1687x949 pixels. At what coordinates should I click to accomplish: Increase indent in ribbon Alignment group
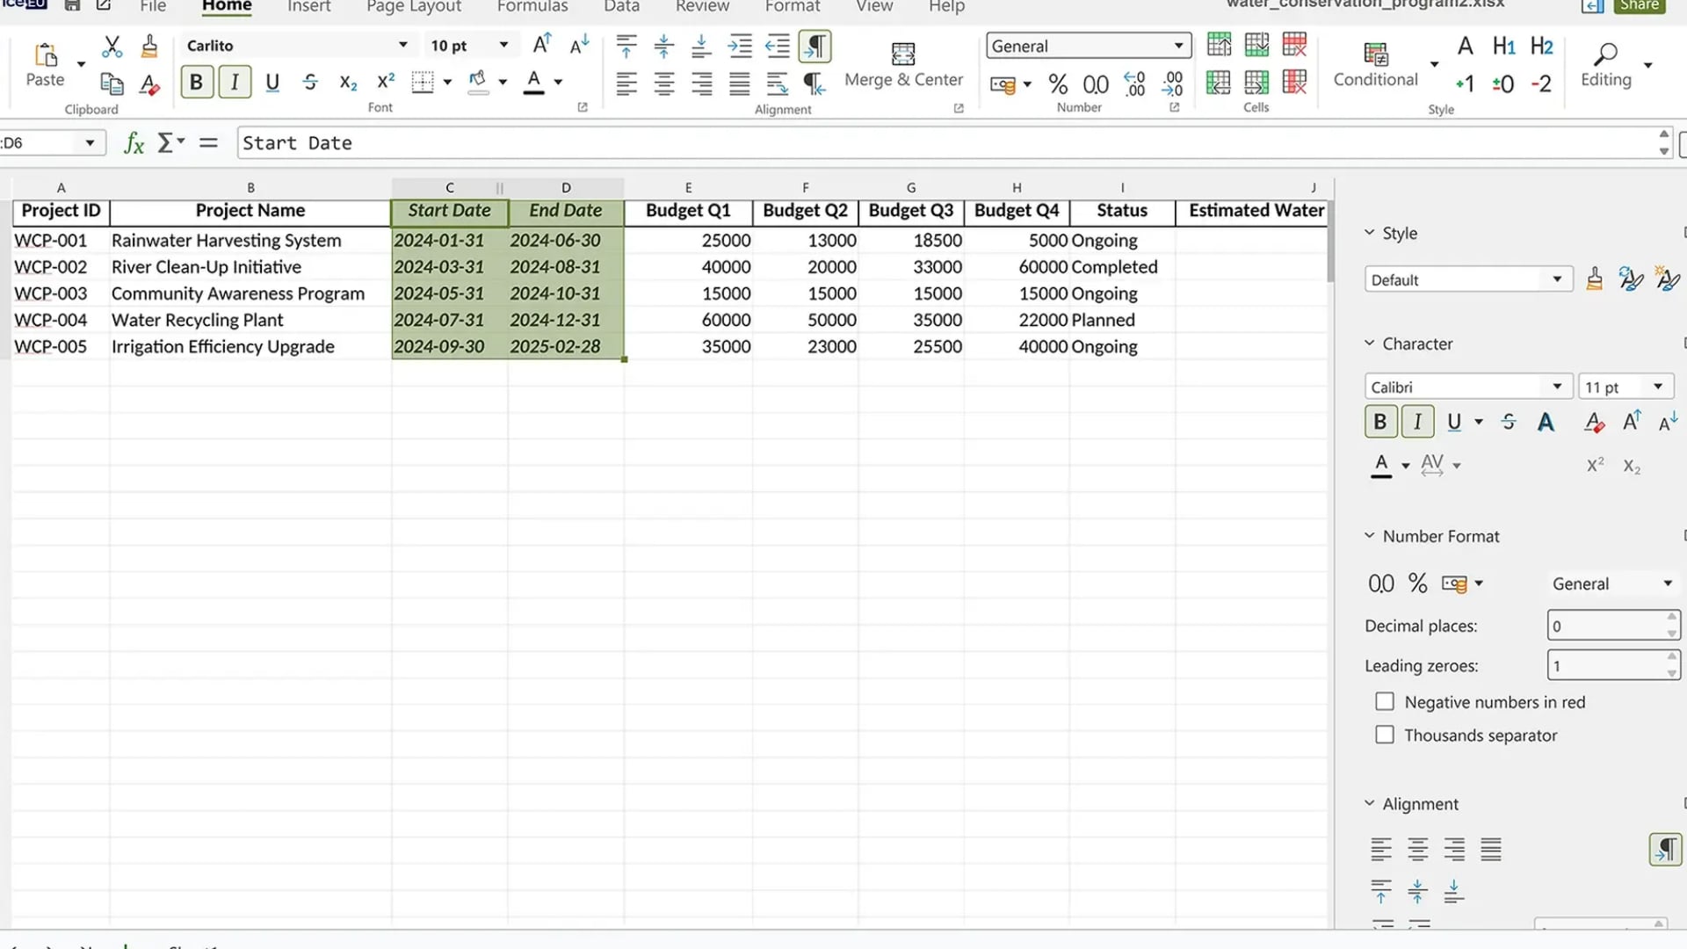(x=740, y=46)
